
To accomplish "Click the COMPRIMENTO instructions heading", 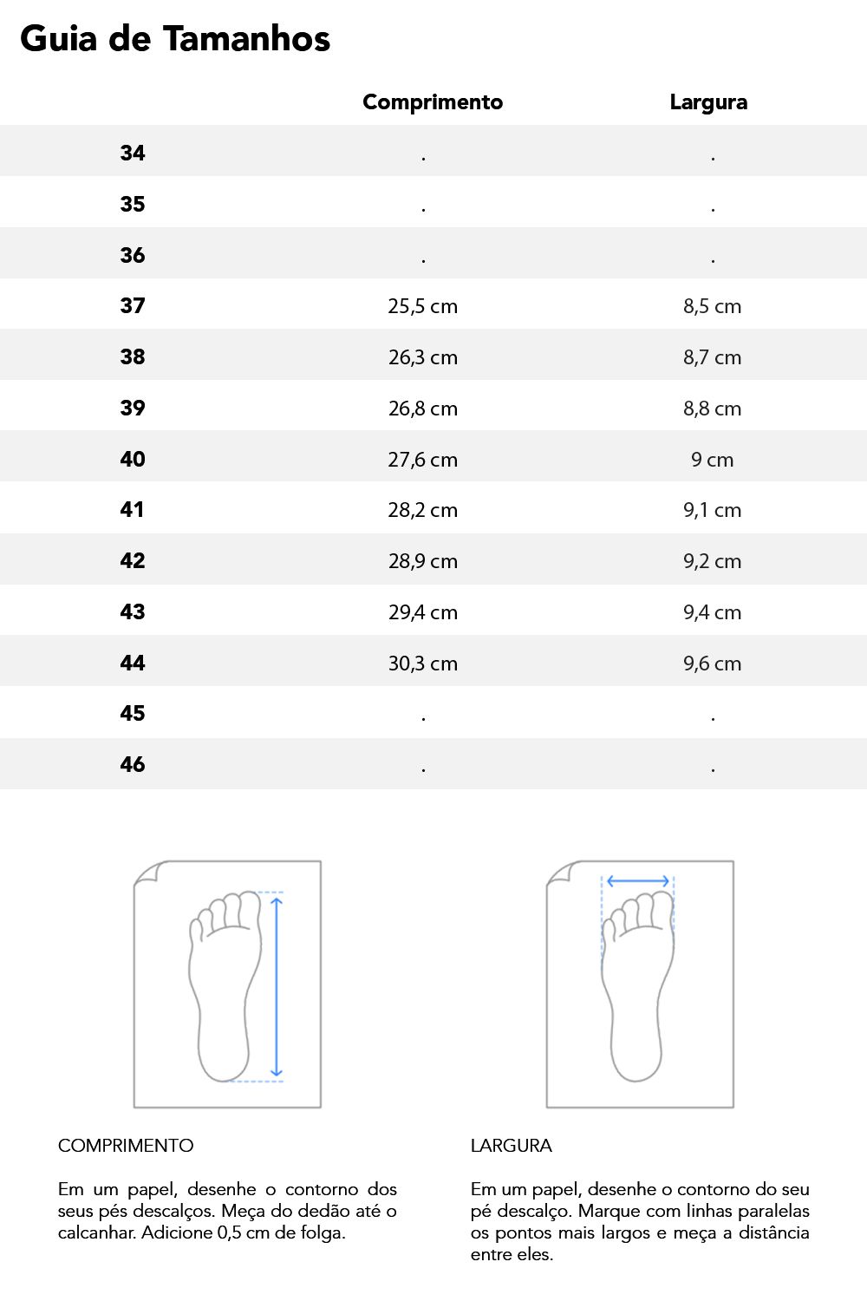I will 126,1145.
